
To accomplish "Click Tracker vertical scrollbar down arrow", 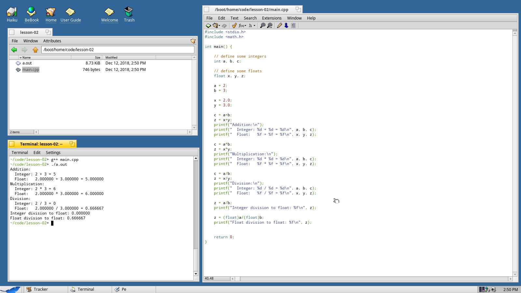I will point(194,128).
